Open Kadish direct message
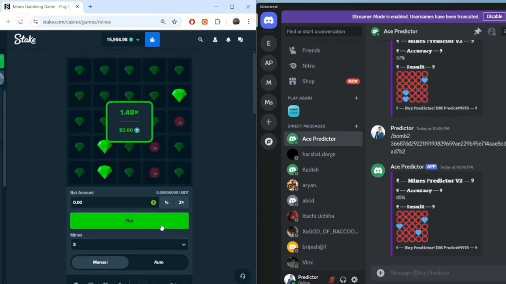506x284 pixels. (x=323, y=170)
